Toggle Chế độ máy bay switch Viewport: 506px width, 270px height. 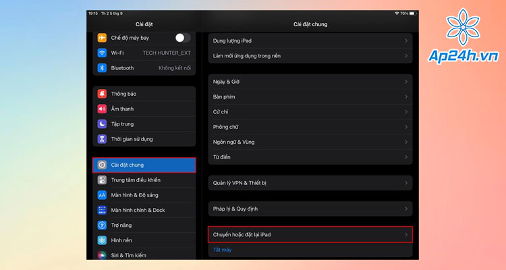click(x=183, y=38)
